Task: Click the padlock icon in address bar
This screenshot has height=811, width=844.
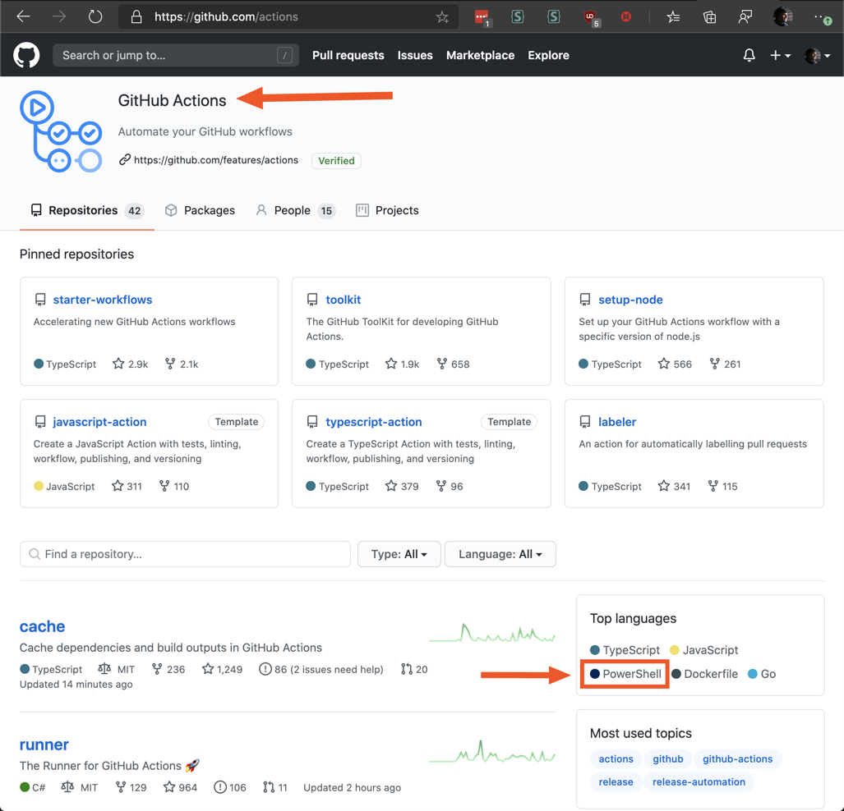Action: tap(136, 16)
